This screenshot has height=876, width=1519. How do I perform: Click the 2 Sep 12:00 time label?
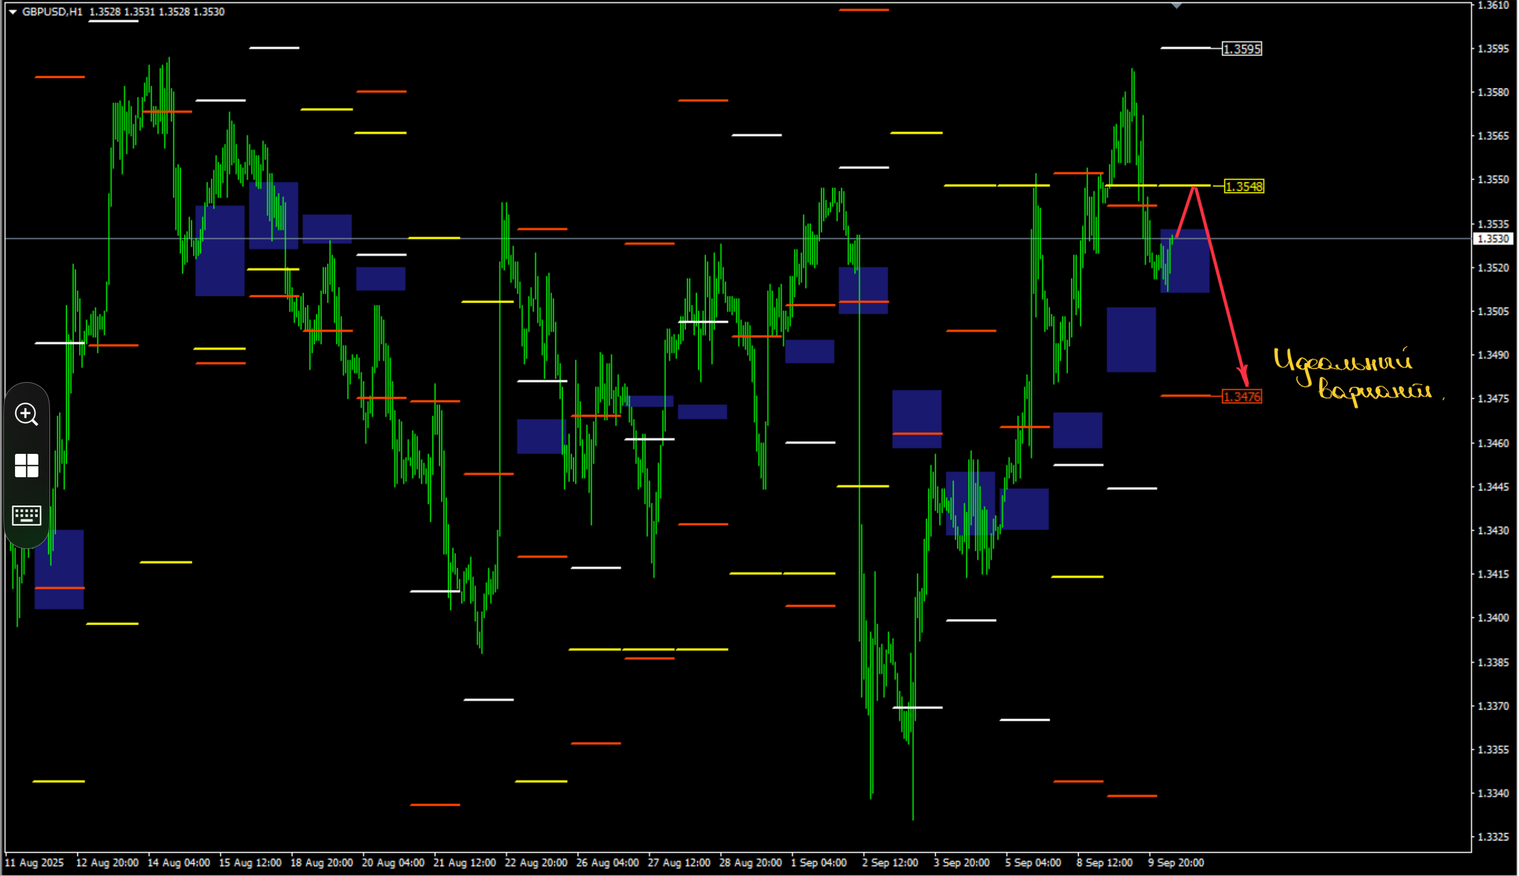[890, 863]
